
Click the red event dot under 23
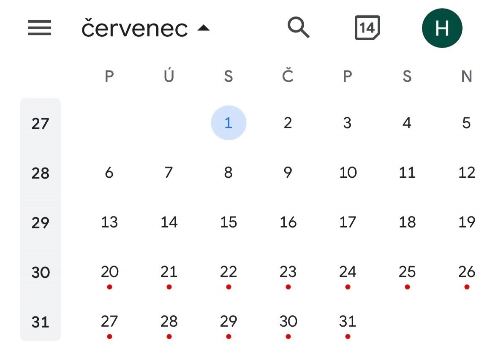pos(288,287)
